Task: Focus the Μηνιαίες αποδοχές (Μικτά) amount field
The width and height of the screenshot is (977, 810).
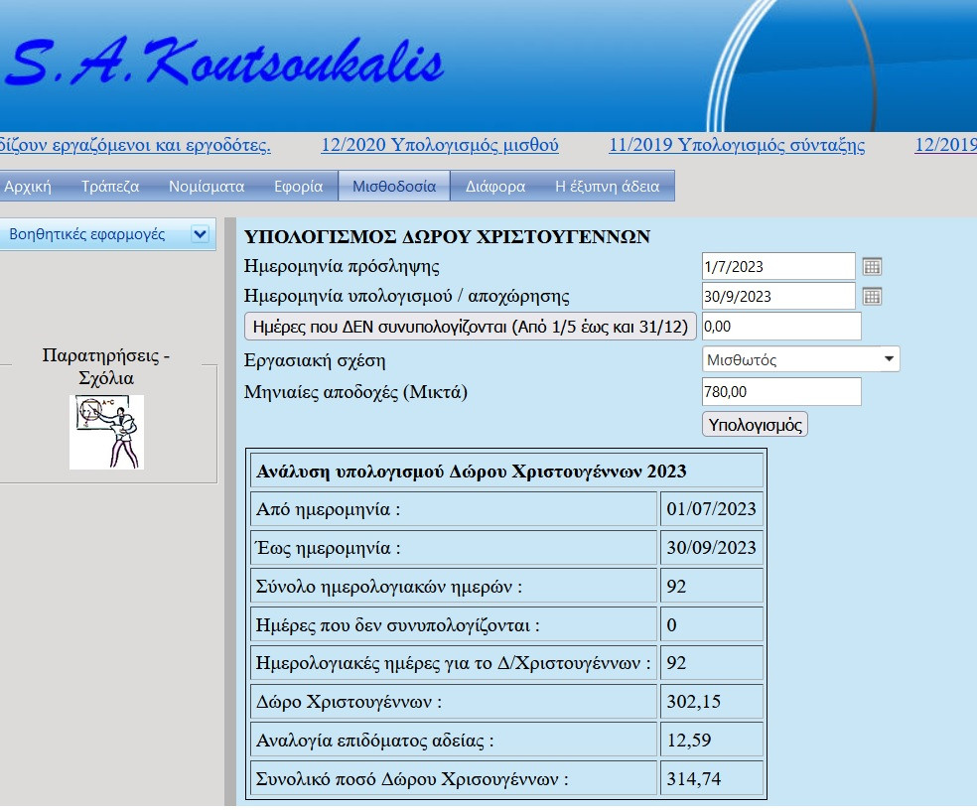Action: pos(780,392)
